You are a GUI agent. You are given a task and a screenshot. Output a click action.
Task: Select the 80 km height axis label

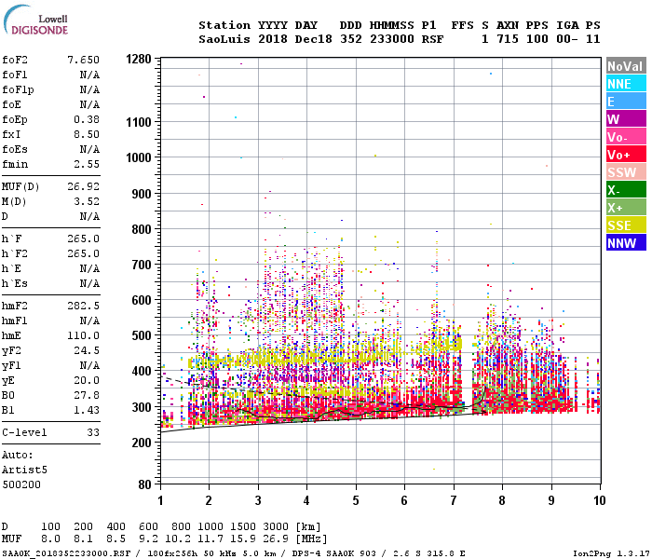tap(144, 484)
